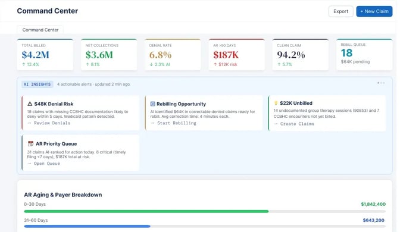Follow the Start Rebilling link
Image resolution: width=400 pixels, height=232 pixels.
(173, 123)
